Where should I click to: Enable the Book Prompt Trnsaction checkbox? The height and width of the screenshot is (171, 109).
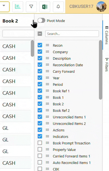click(x=40, y=143)
